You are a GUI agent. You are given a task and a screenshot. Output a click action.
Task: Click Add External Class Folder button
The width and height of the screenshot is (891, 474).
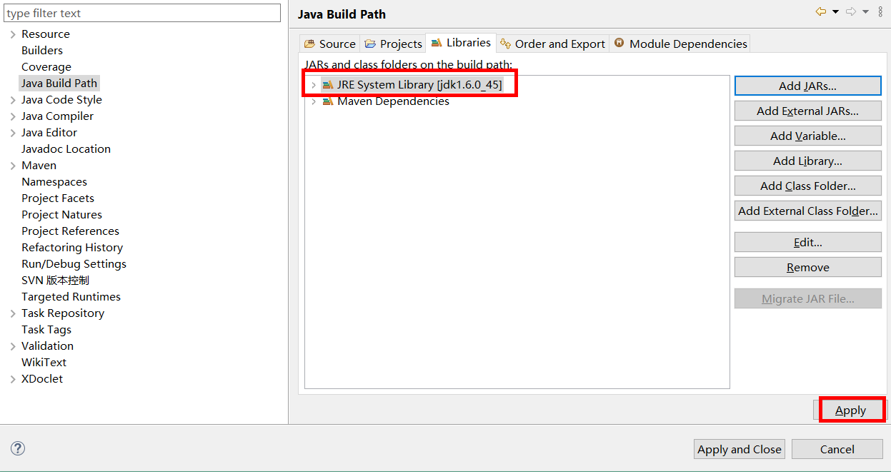point(807,211)
